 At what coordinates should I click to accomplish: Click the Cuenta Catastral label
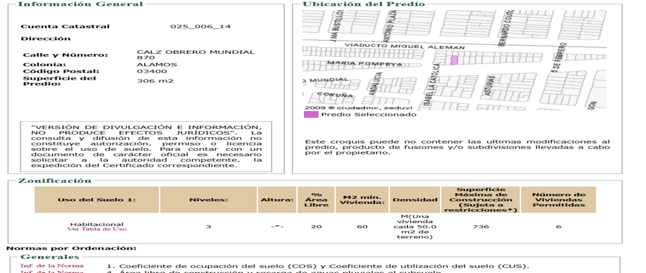(x=65, y=26)
